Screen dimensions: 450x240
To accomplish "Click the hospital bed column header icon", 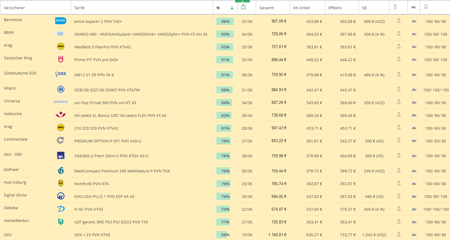I will [413, 7].
